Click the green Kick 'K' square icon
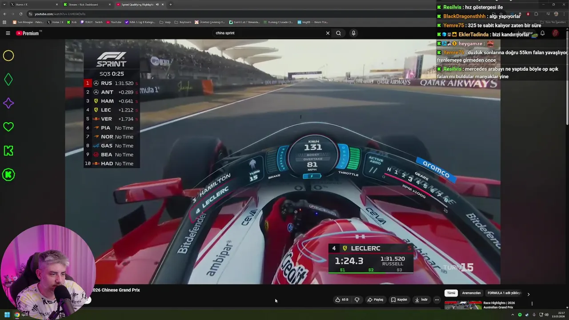The height and width of the screenshot is (320, 569). coord(8,151)
